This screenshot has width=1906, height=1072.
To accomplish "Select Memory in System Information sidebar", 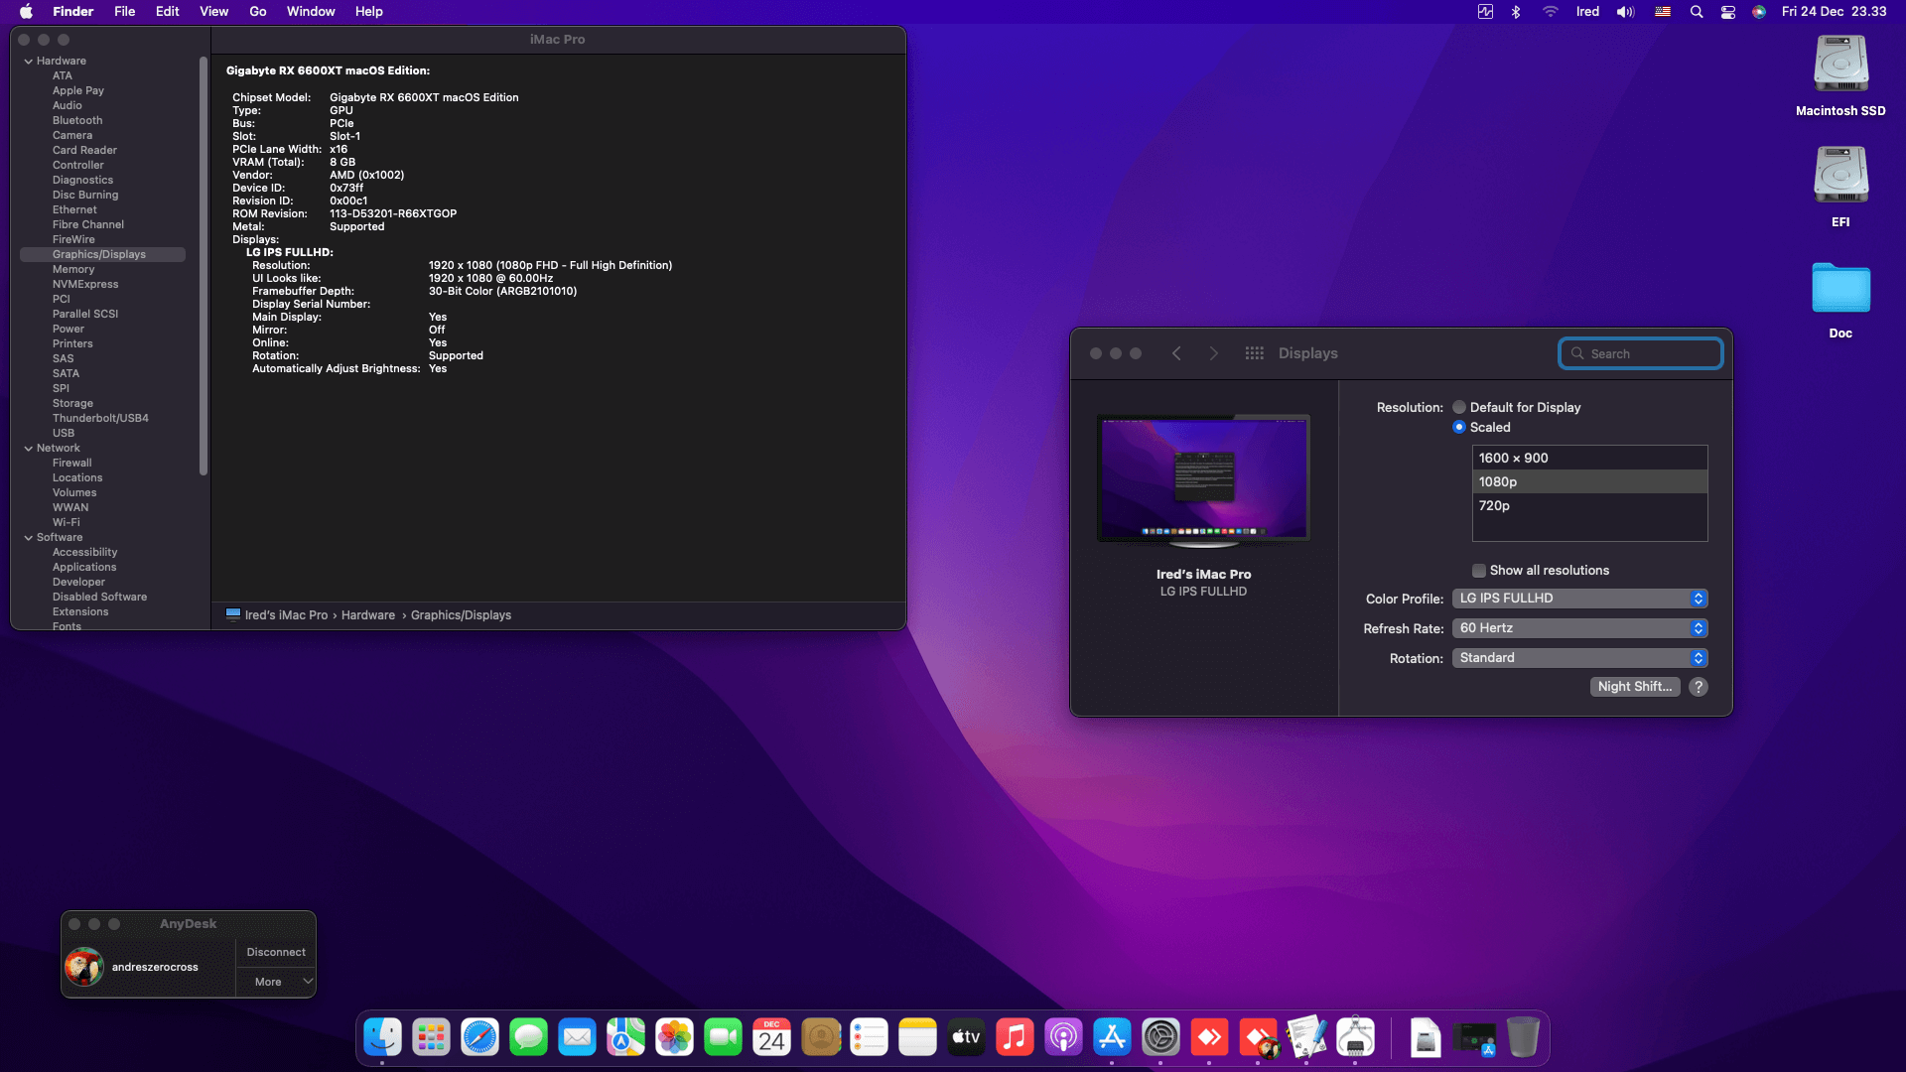I will click(x=73, y=270).
